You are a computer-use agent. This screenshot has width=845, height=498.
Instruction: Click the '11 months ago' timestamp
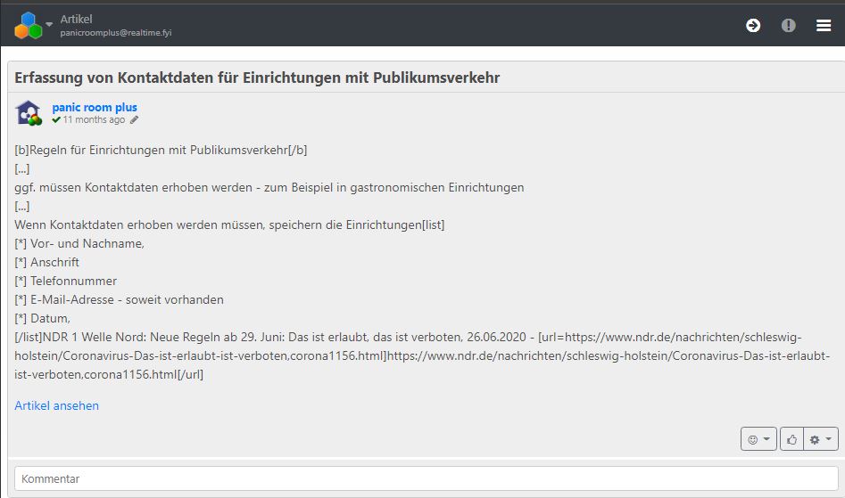94,119
